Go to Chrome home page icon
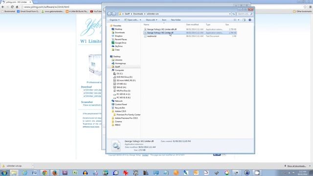 17,7
